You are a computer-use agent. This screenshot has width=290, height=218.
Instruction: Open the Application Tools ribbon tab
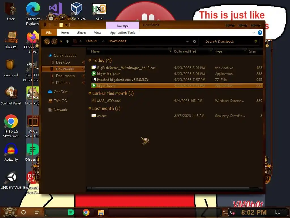122,33
